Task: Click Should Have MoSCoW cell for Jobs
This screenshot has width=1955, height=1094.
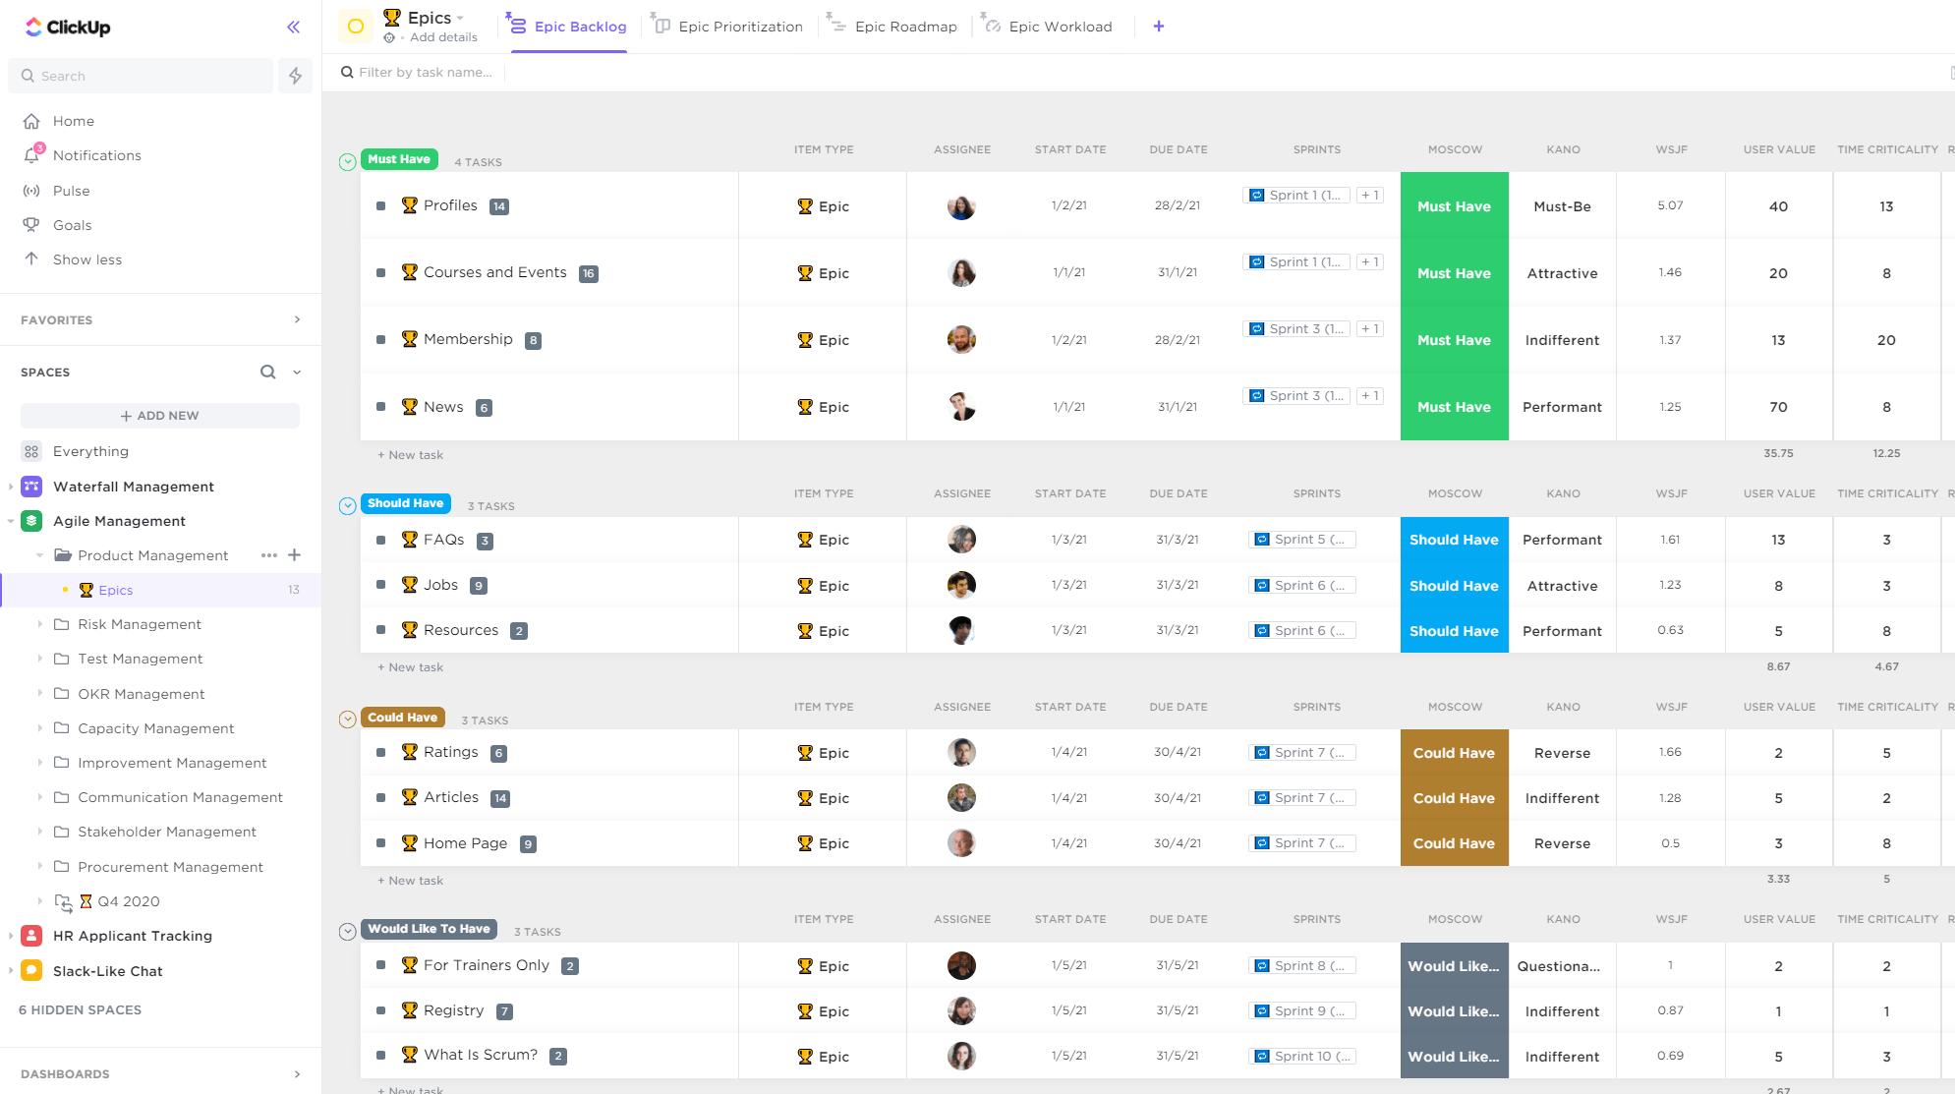Action: (1453, 586)
